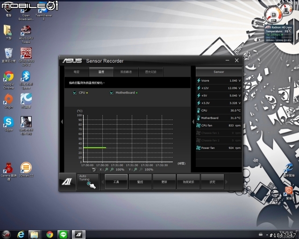Click the ATI Radeon HD 7900 temperature gadget
Screen dimensions: 299x239
278,34
